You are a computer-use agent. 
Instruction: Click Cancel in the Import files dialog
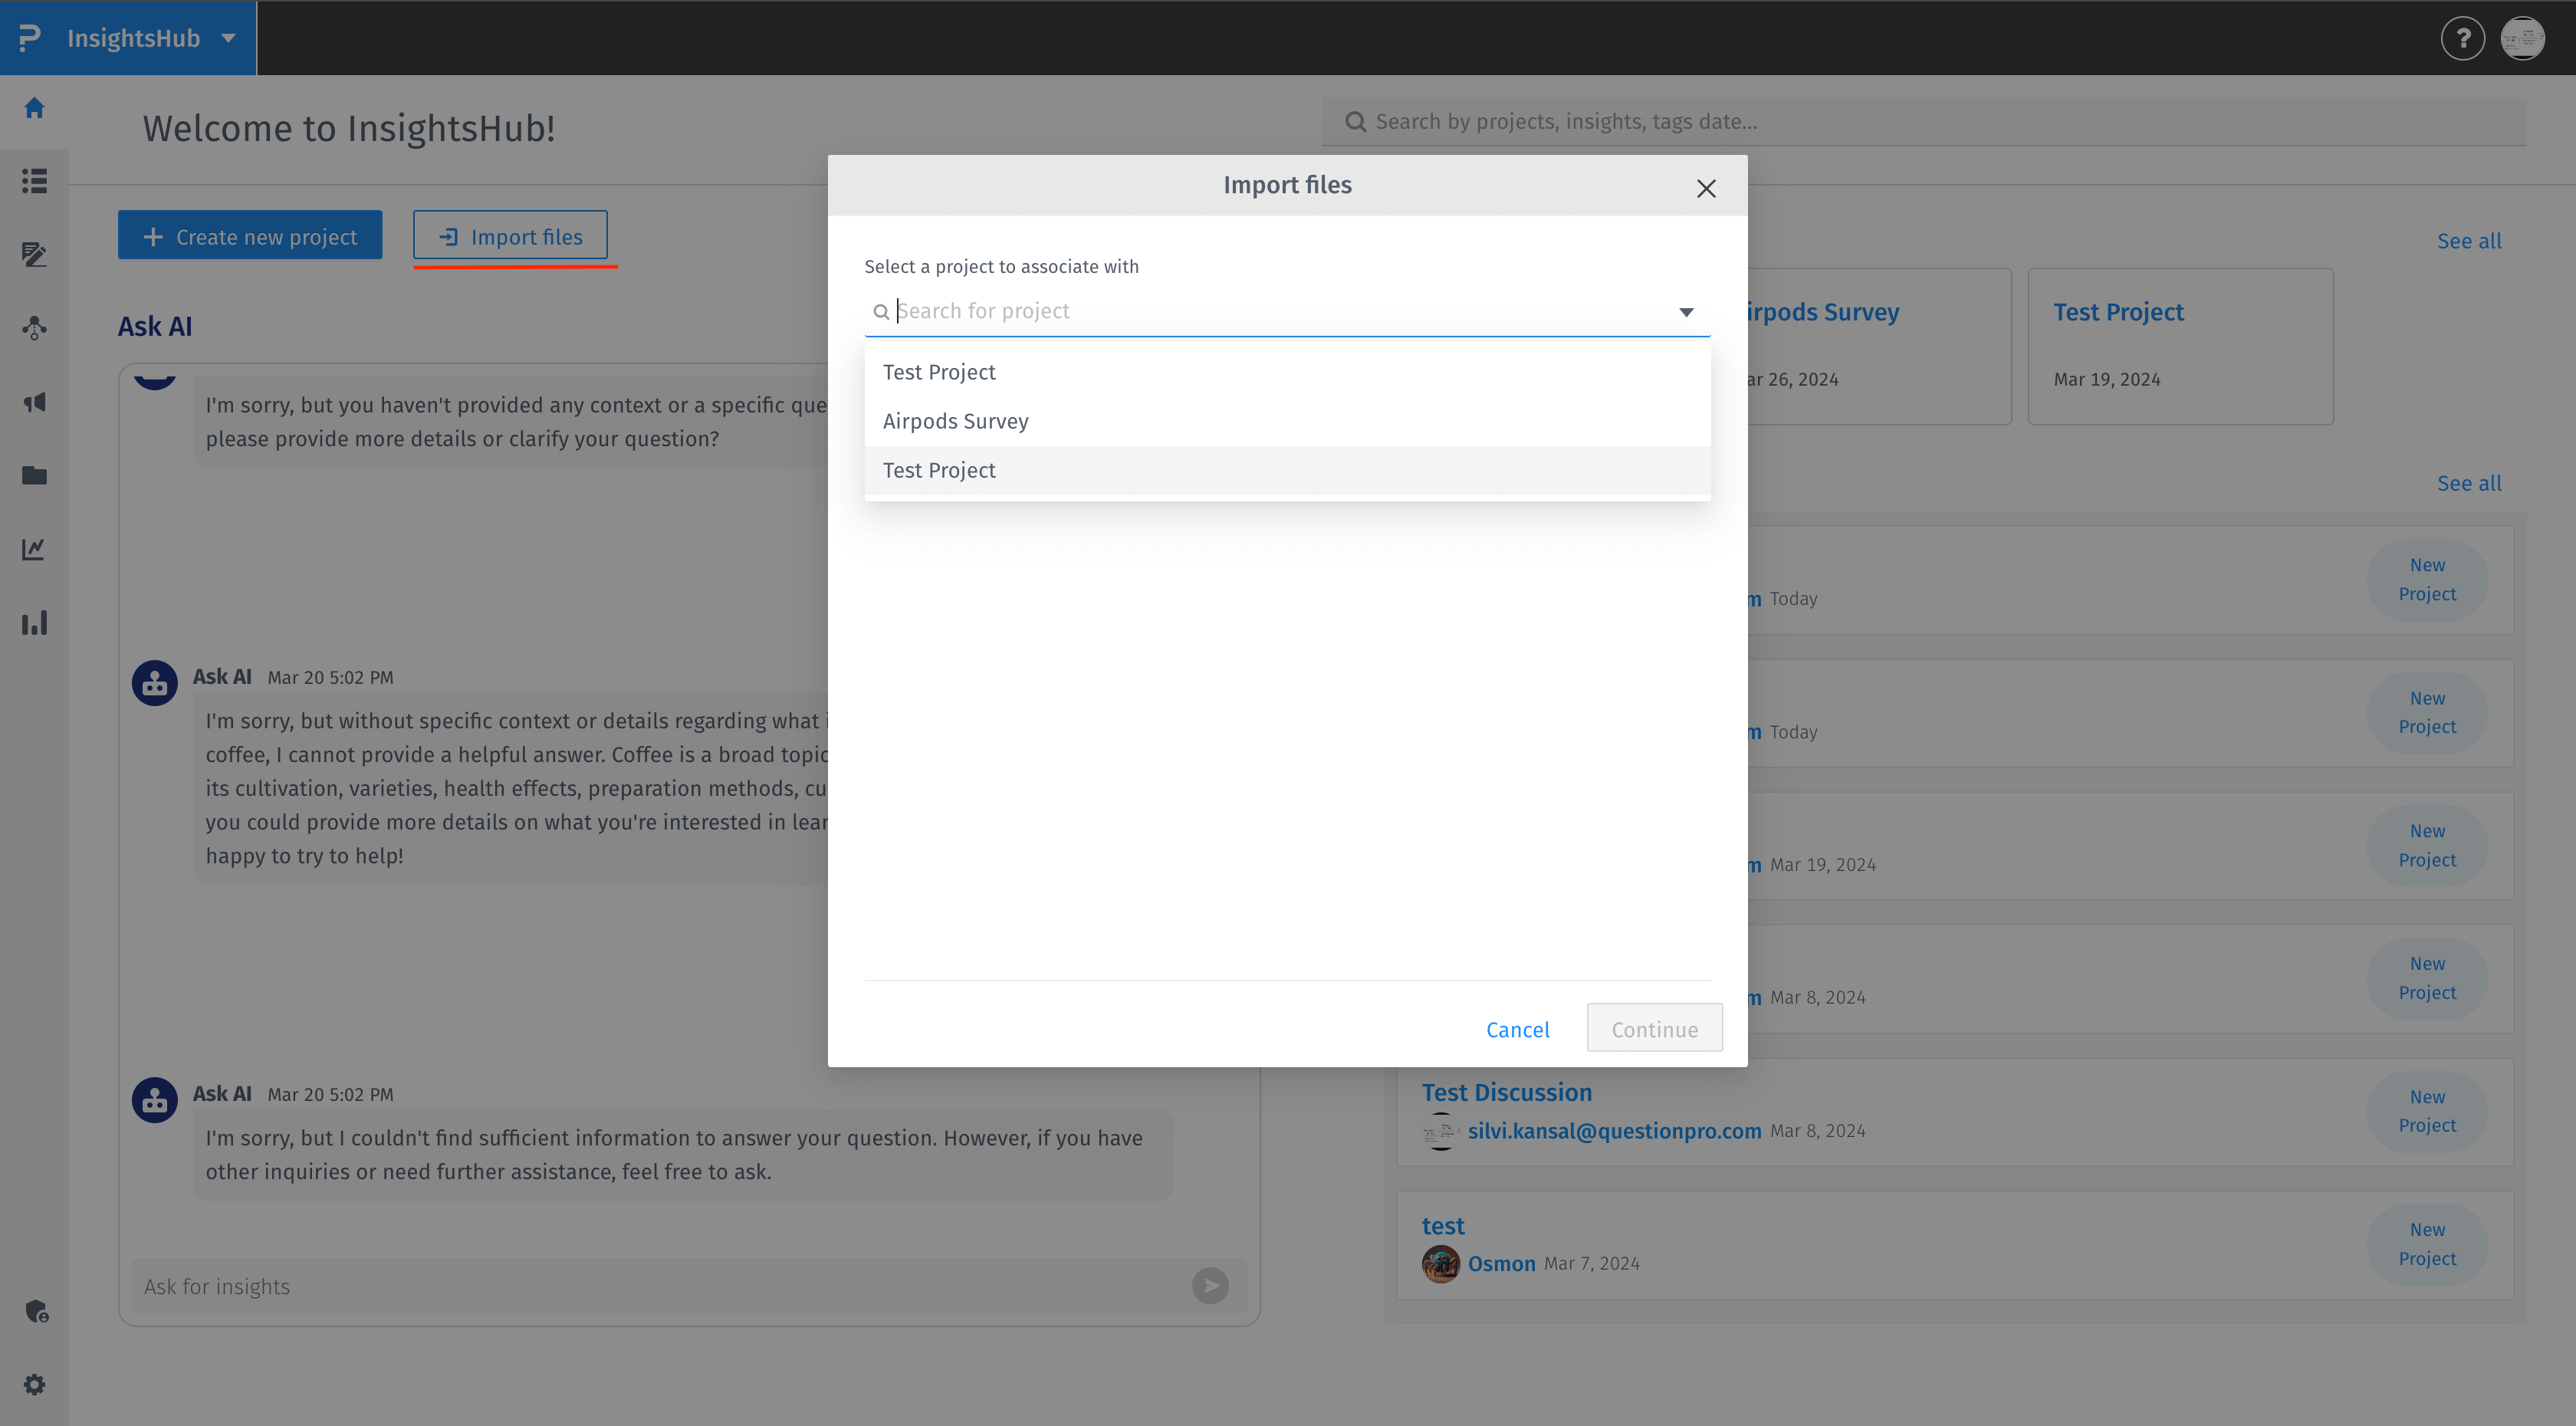[1517, 1029]
